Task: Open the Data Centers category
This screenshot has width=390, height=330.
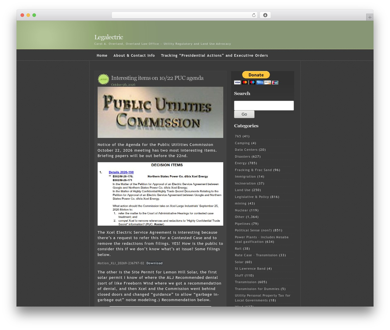Action: click(x=246, y=150)
